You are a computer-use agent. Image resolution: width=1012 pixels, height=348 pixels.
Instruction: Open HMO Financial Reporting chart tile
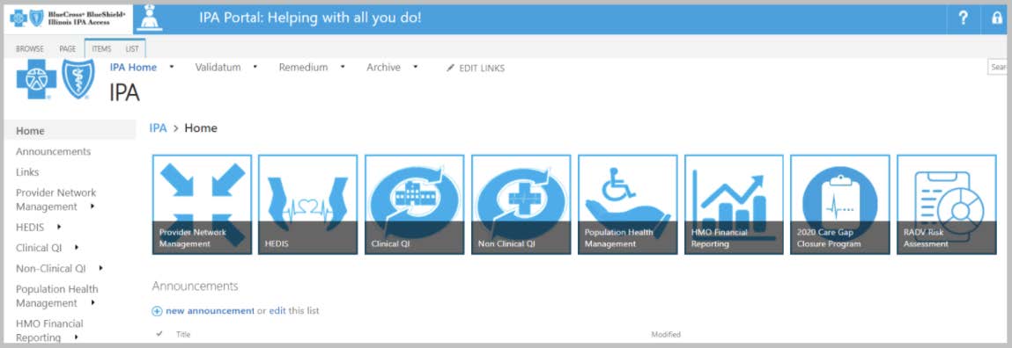pos(734,204)
